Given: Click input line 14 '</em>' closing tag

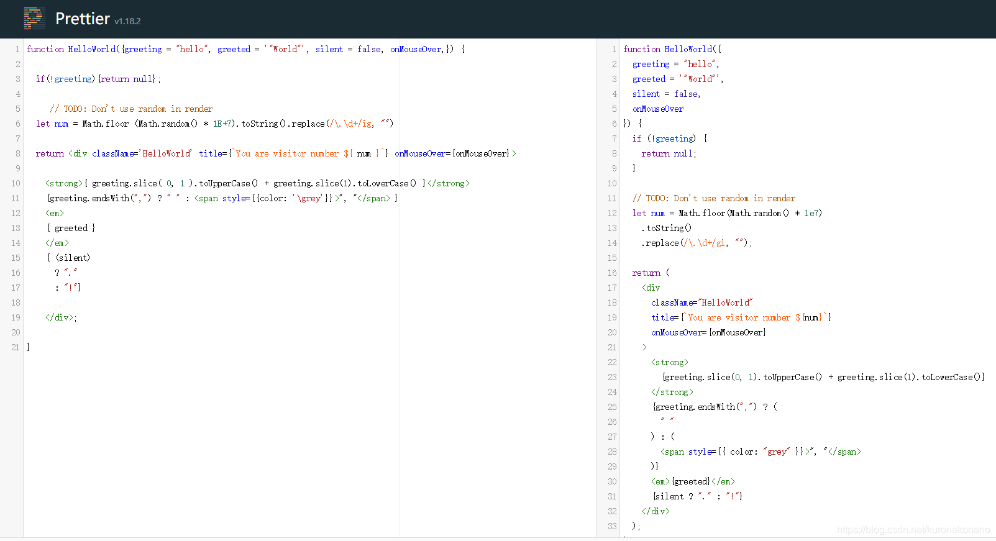Looking at the screenshot, I should click(57, 243).
